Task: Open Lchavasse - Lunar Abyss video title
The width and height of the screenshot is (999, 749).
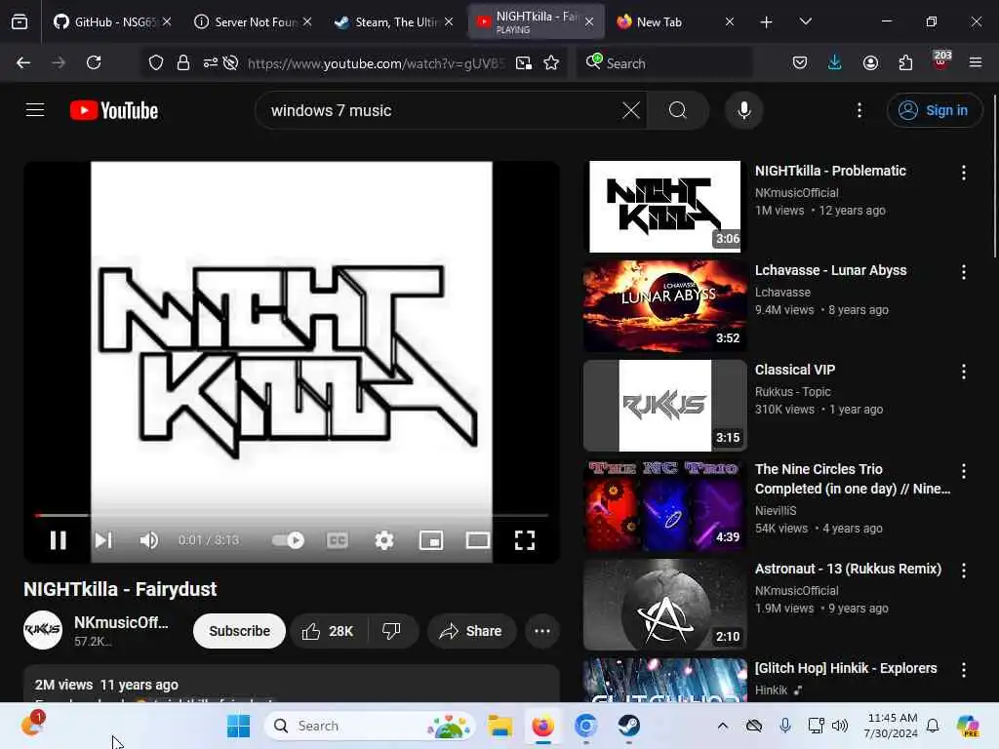Action: [830, 270]
